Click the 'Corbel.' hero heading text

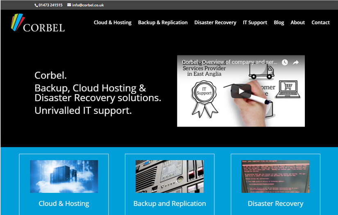51,75
